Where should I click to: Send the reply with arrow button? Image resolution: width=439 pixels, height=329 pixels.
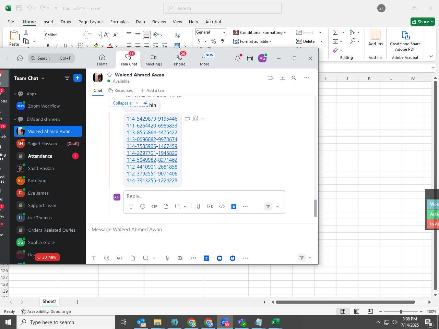pos(268,206)
